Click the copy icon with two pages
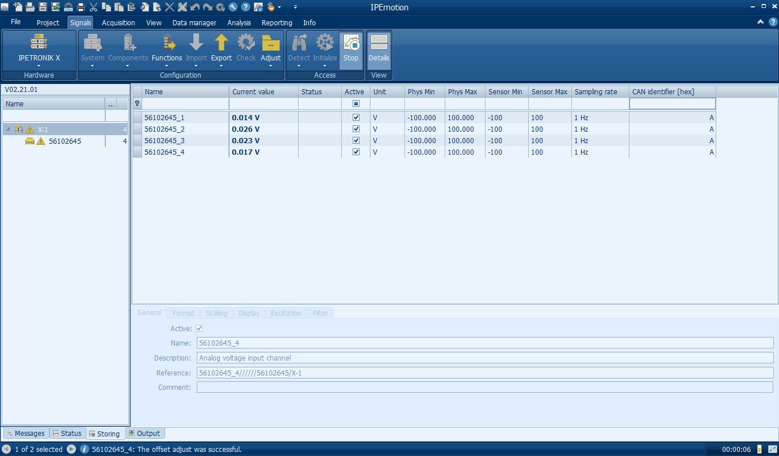779x456 pixels. (x=106, y=7)
